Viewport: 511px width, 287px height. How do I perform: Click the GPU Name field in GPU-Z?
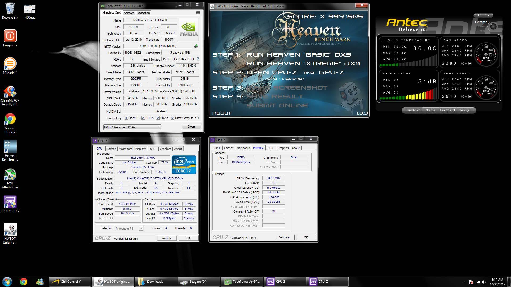tap(150, 20)
